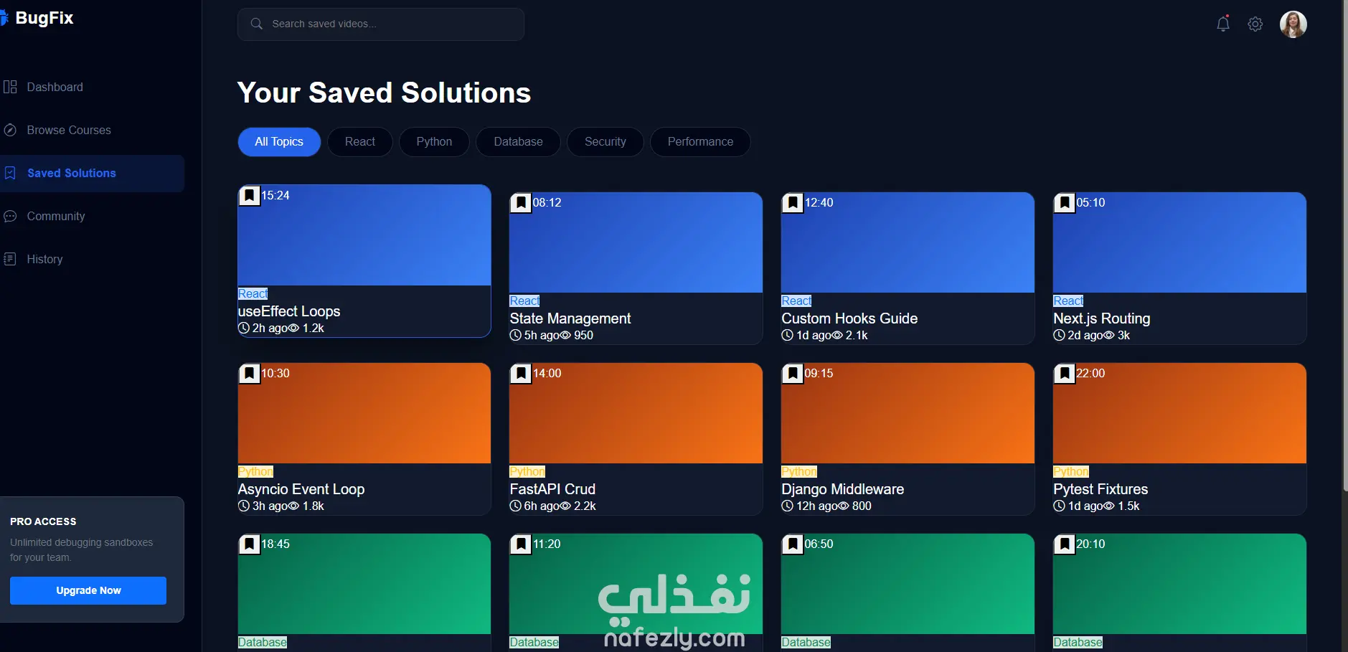Remove bookmark from Django Middleware card
Screen dimensions: 1348x652
click(793, 373)
